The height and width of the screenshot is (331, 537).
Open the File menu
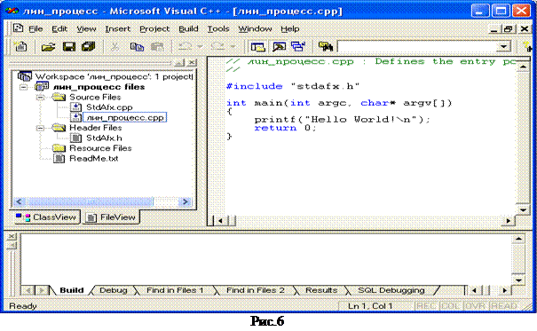(36, 29)
